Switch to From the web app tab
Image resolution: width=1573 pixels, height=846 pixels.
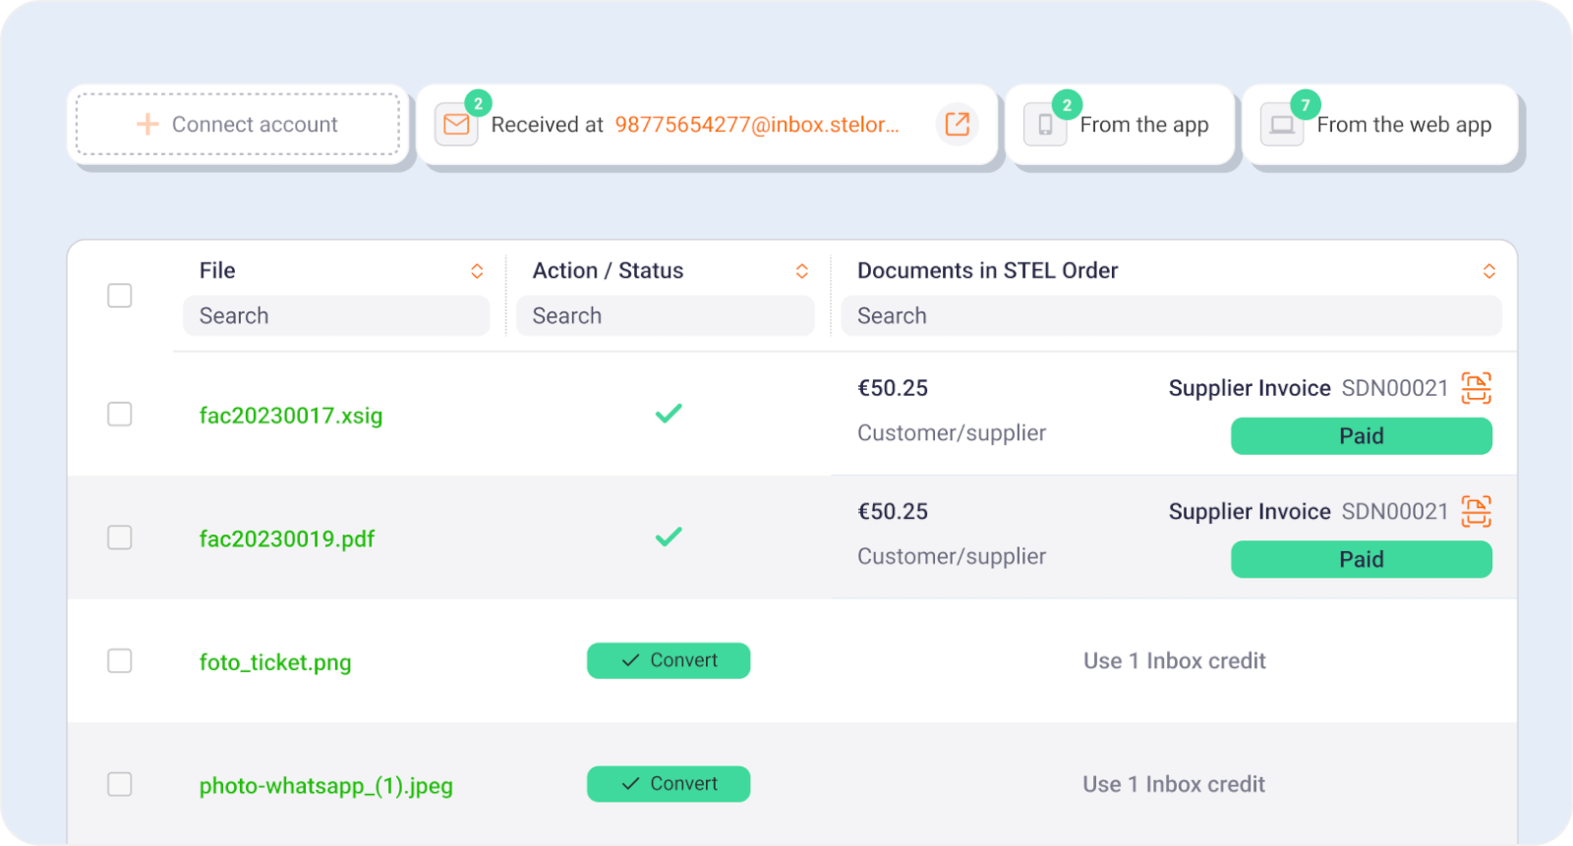click(1403, 125)
